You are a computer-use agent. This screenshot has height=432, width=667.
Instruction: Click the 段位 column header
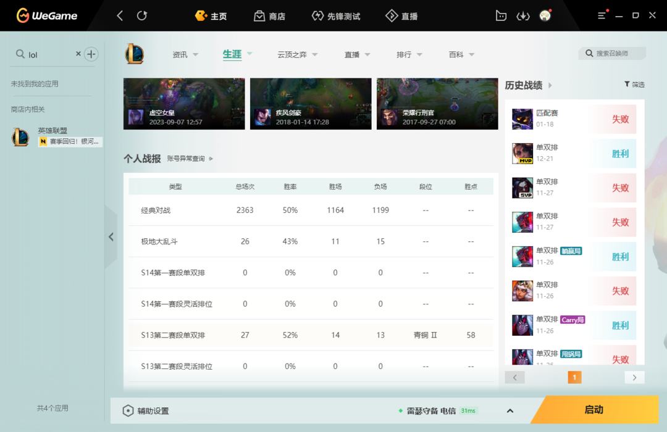[426, 186]
